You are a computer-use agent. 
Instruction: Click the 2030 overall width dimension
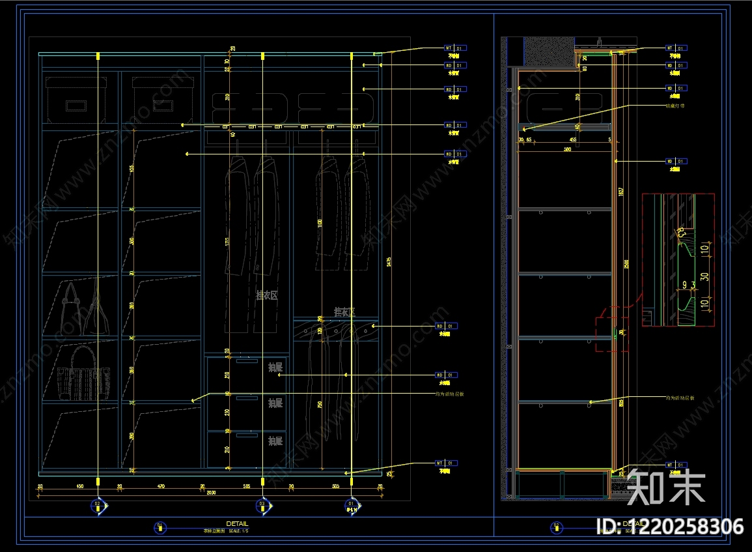click(211, 493)
